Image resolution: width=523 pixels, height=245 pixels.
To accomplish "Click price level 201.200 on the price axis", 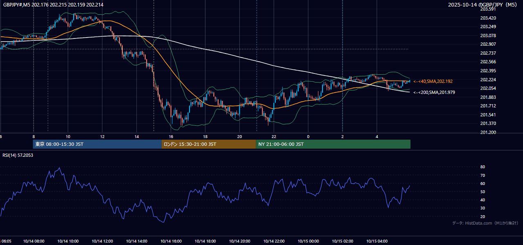I will point(488,132).
